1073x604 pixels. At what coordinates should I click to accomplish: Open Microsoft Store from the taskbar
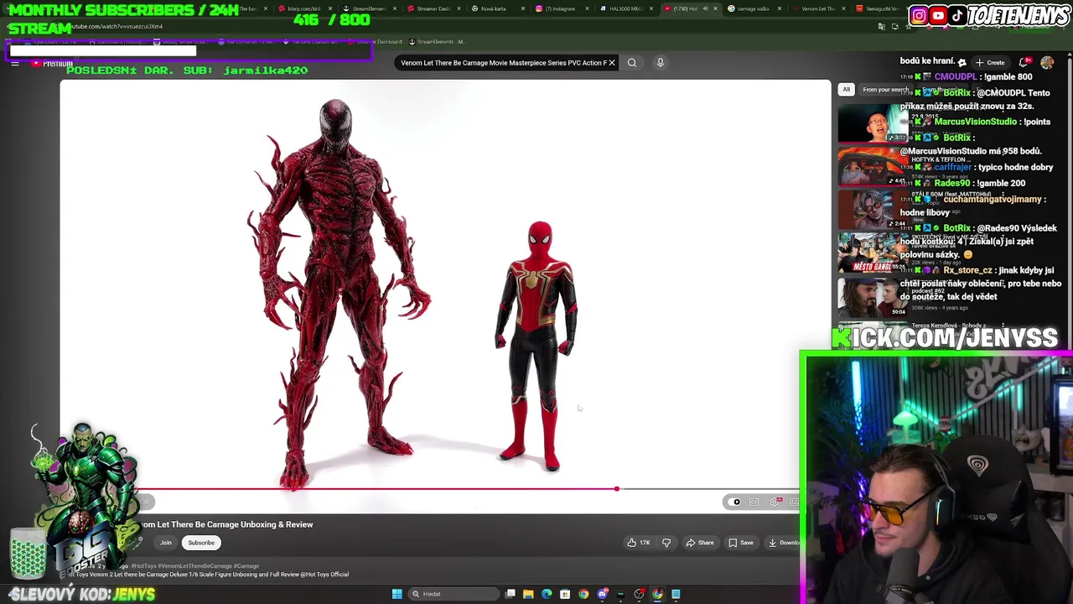[x=565, y=594]
